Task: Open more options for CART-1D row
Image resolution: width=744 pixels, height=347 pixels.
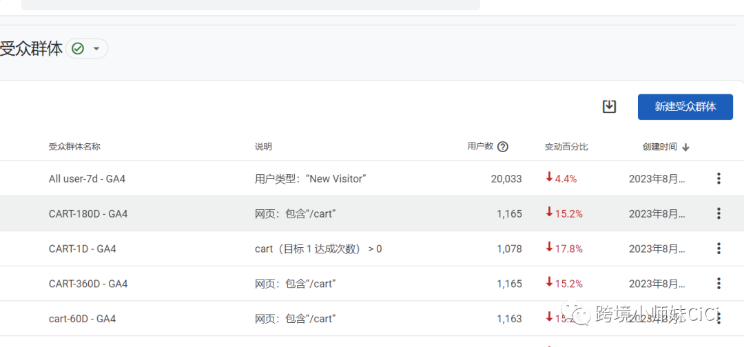Action: coord(719,249)
